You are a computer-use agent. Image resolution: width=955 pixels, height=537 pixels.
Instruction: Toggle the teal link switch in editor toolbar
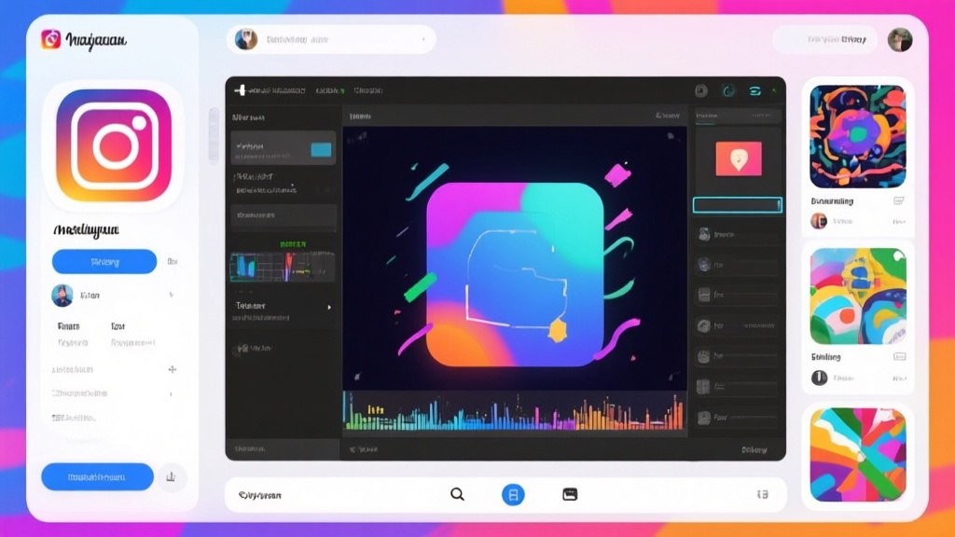tap(755, 90)
